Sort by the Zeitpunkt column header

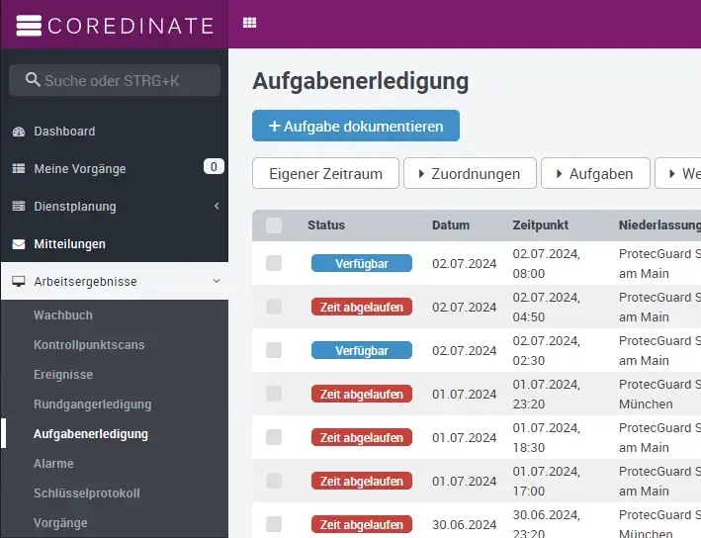(541, 224)
